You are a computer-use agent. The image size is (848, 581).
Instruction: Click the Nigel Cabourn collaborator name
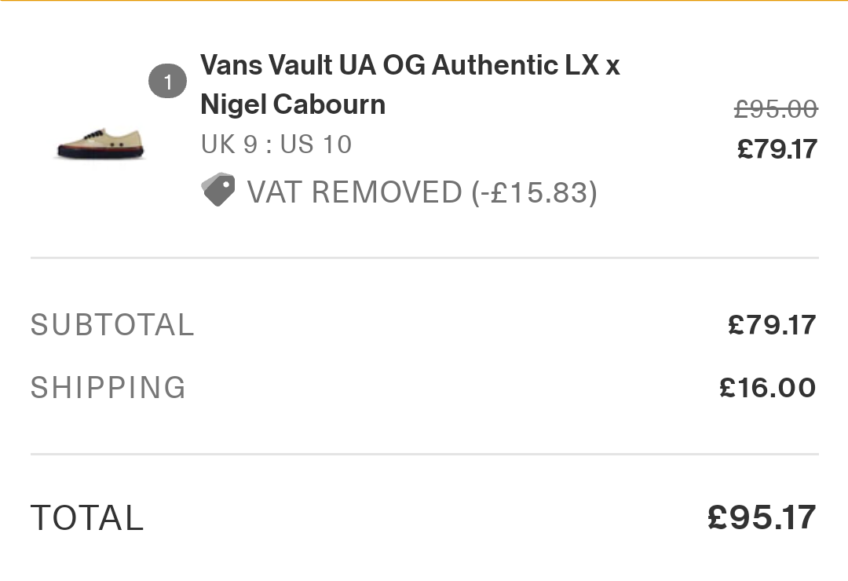point(293,104)
